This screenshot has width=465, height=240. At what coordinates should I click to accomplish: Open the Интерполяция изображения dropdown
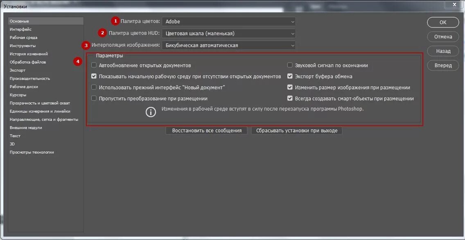[x=229, y=45]
